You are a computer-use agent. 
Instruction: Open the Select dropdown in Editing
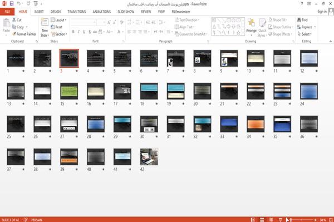(x=304, y=34)
